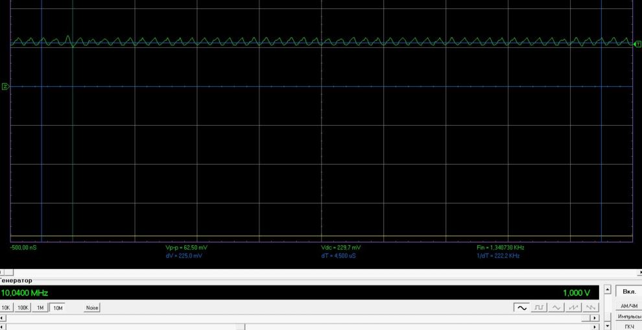Click the Vp-p = 62,50 mV readout
The height and width of the screenshot is (330, 642).
coord(186,248)
